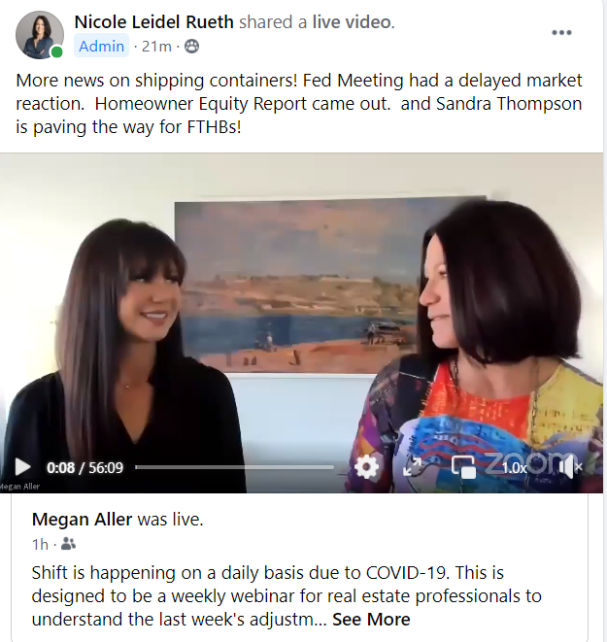Image resolution: width=607 pixels, height=642 pixels.
Task: Unmute the video speaker icon
Action: 570,467
